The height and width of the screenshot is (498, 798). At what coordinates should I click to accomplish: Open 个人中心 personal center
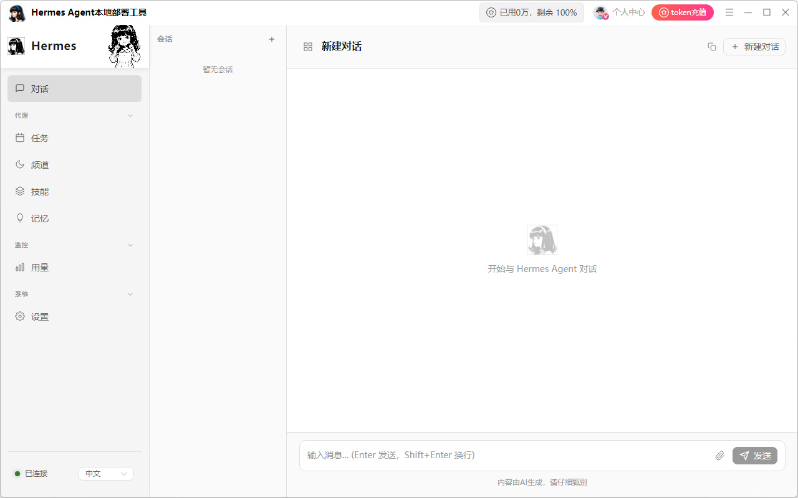coord(619,12)
